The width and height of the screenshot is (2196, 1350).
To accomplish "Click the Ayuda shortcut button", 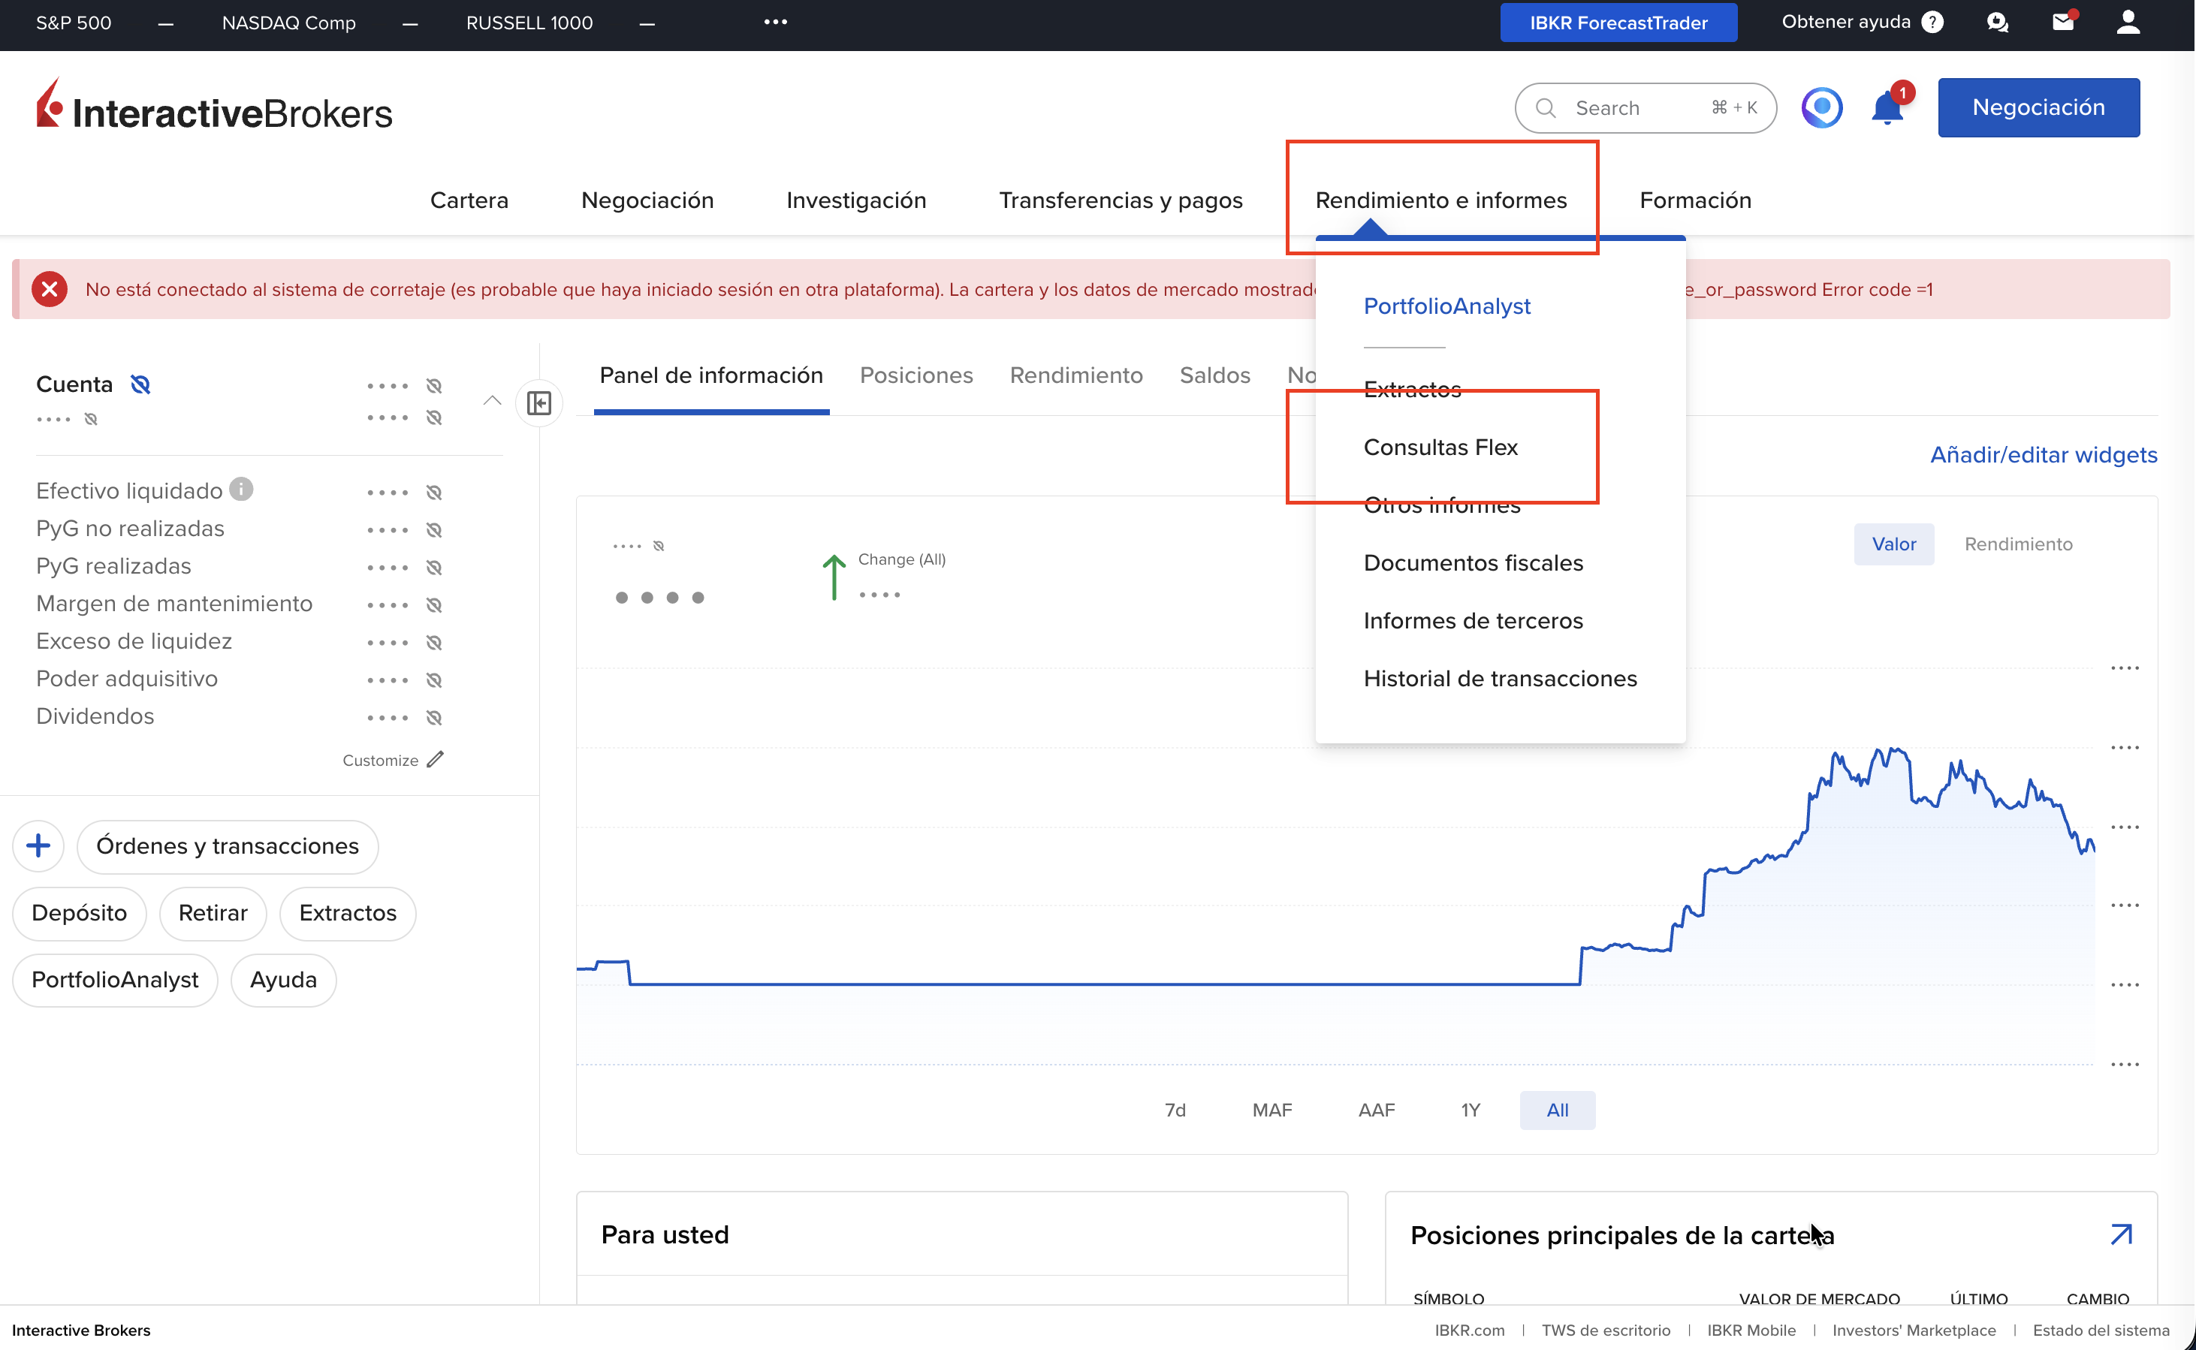I will 283,980.
